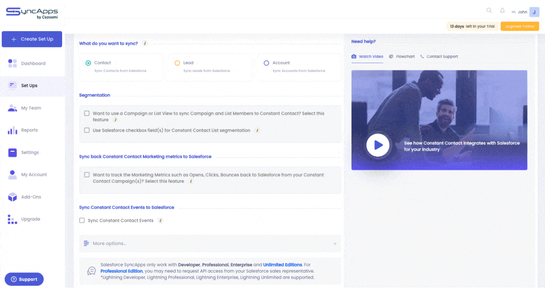Click info icon for Salesforce checkbox field segmentation
The width and height of the screenshot is (545, 295).
[257, 131]
